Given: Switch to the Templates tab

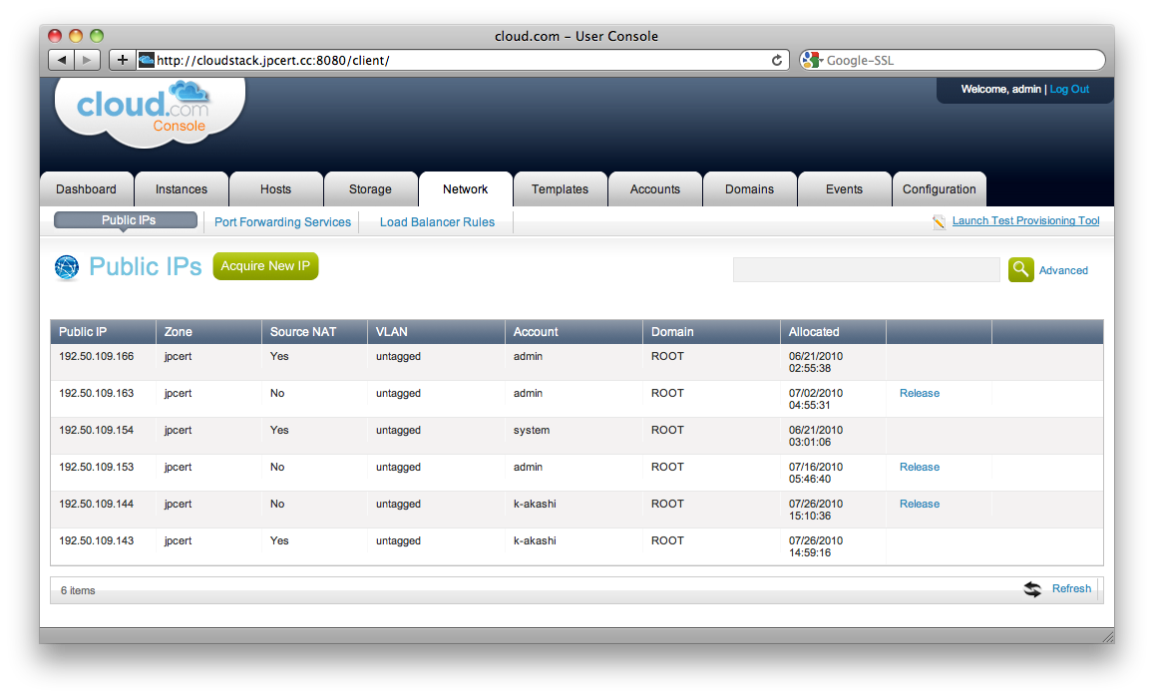Looking at the screenshot, I should click(x=560, y=189).
